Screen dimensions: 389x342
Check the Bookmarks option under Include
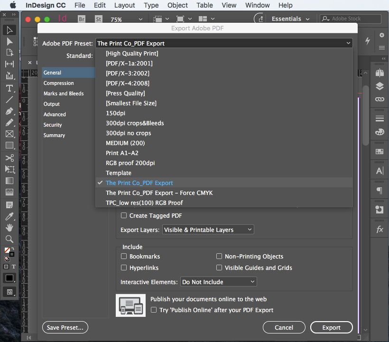coord(124,256)
